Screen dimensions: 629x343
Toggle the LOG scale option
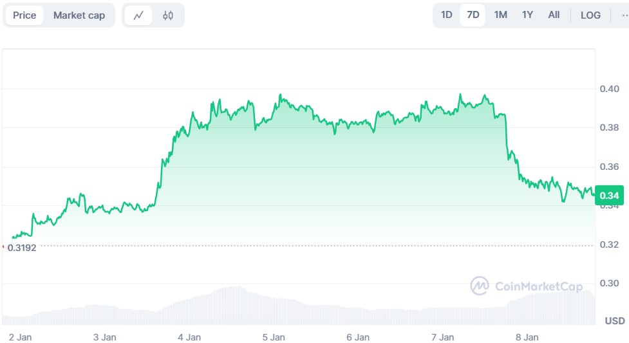[590, 15]
